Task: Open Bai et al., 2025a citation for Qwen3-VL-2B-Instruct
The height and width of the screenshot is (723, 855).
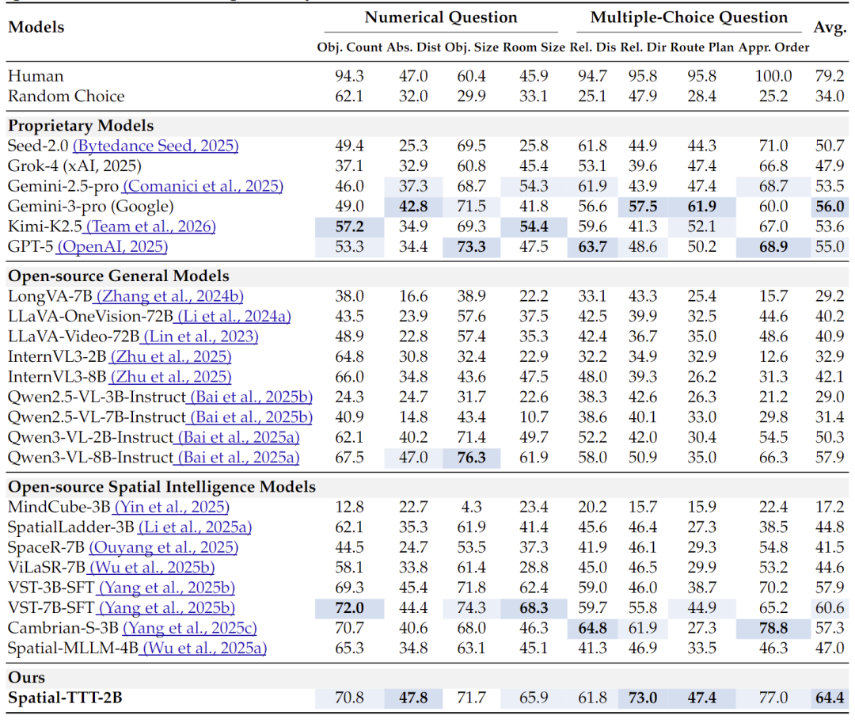Action: click(x=238, y=438)
